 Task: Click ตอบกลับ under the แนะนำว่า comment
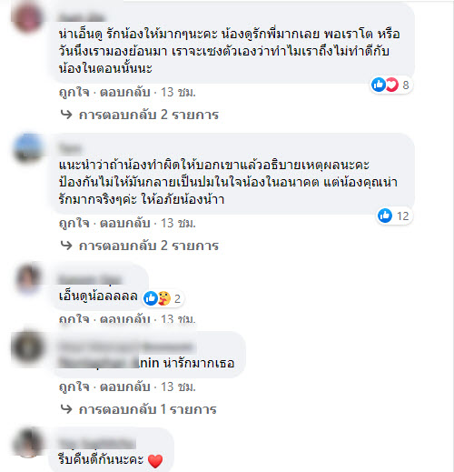pos(125,223)
